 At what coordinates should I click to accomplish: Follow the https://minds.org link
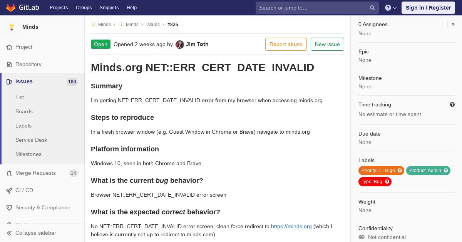(291, 227)
